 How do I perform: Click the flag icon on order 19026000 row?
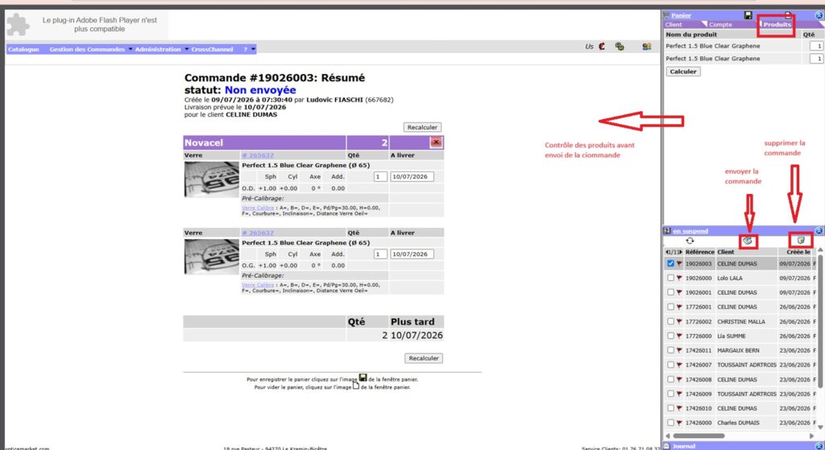tap(679, 278)
